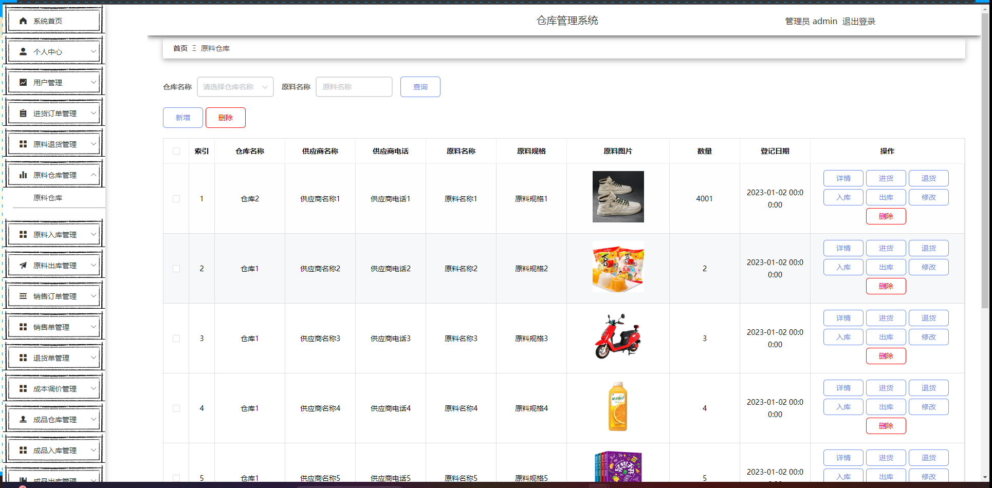Click the bar chart icon for 原料仓库管理
Screen dimensions: 992x488
(23, 175)
